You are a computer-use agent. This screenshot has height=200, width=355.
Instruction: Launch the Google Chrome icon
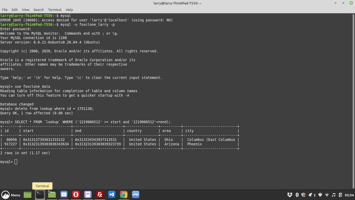pos(124,195)
